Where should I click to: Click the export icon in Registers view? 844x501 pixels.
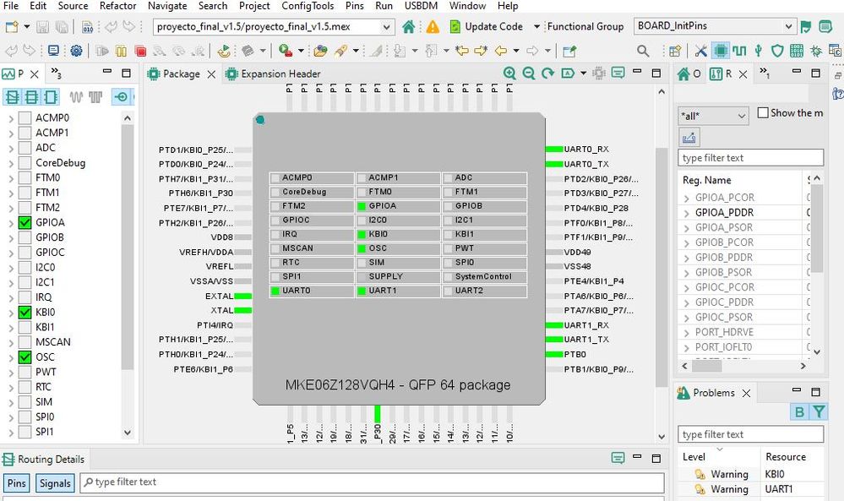click(689, 138)
